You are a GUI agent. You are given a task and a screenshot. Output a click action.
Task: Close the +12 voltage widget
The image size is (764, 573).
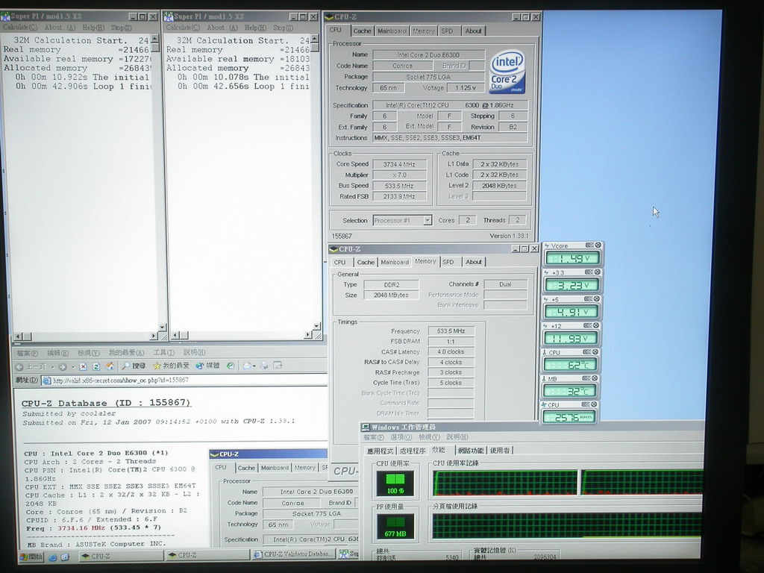pos(596,325)
